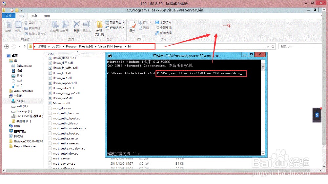The height and width of the screenshot is (184, 328).
Task: Select 网络 (Network) in navigation tree
Action: click(x=15, y=126)
